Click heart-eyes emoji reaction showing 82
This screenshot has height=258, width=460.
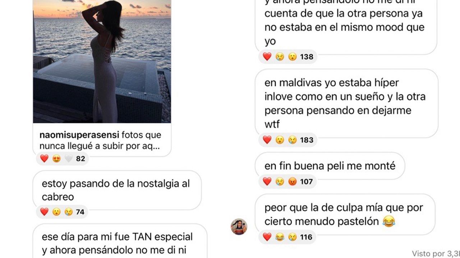click(56, 158)
